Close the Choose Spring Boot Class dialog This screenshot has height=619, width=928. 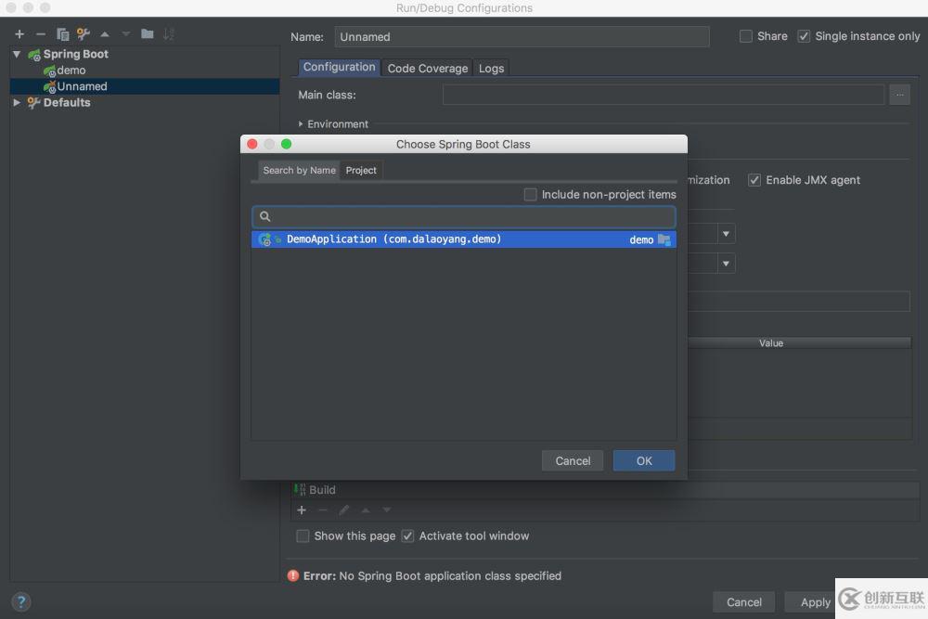[x=252, y=144]
